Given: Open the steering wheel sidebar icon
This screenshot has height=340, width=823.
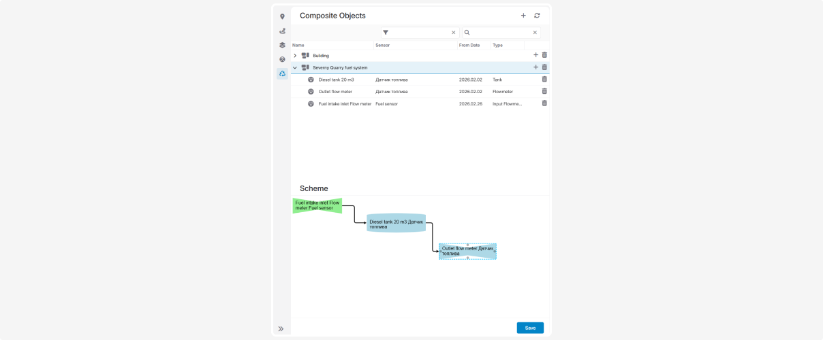Looking at the screenshot, I should pyautogui.click(x=282, y=59).
